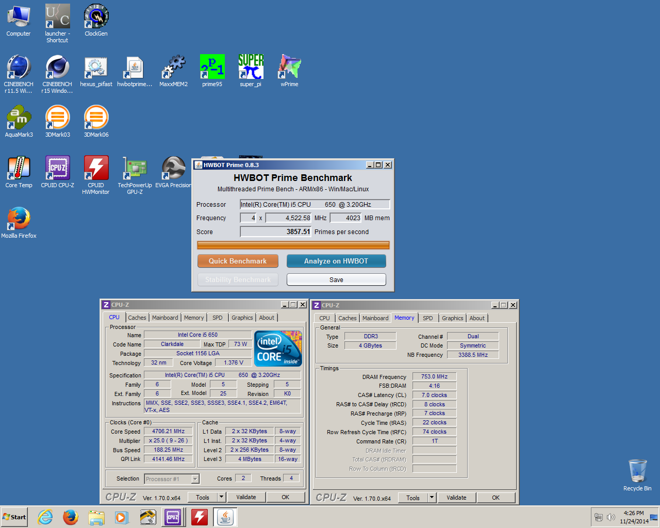
Task: Select the TechPowerUp GPU-Z desktop icon
Action: point(135,175)
